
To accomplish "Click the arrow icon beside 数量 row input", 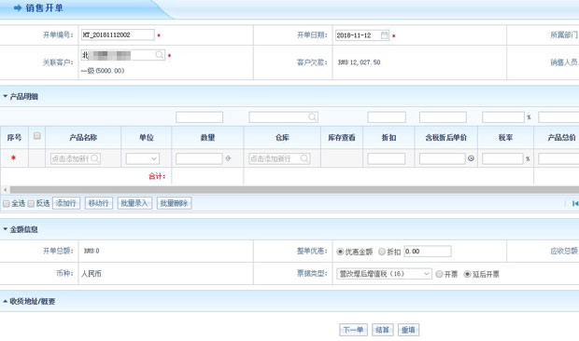I will (x=228, y=158).
